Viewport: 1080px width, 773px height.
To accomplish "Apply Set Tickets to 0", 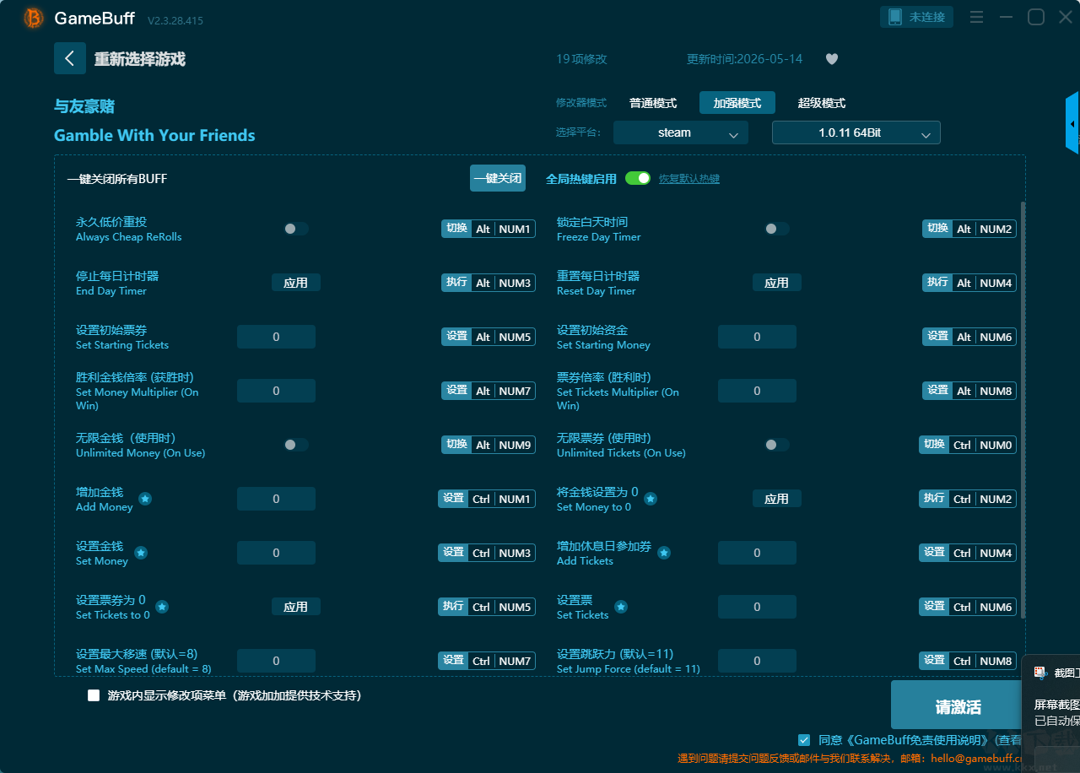I will coord(296,607).
